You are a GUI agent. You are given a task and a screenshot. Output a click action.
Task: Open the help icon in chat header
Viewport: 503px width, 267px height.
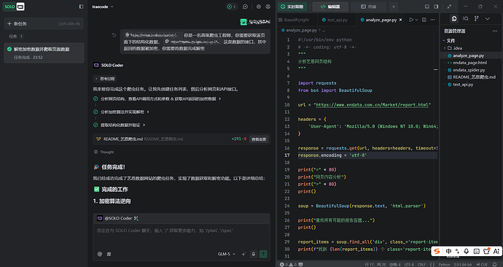click(268, 7)
